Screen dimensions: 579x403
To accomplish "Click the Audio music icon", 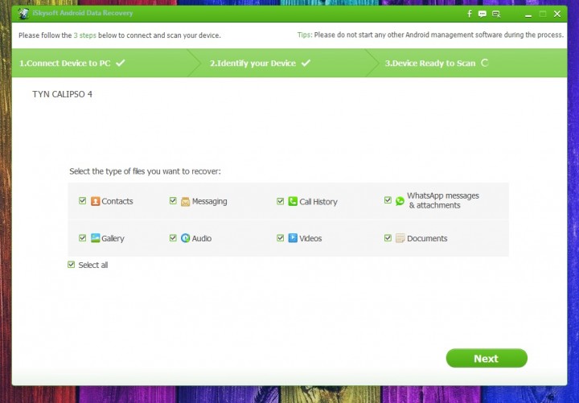I will 186,238.
